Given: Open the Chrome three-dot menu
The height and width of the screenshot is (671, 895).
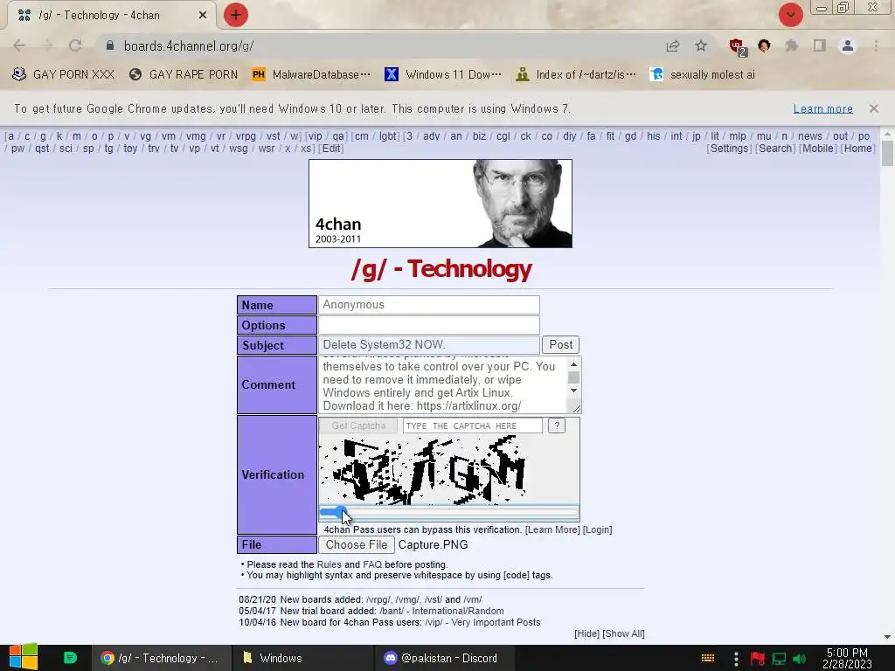Looking at the screenshot, I should pyautogui.click(x=876, y=45).
